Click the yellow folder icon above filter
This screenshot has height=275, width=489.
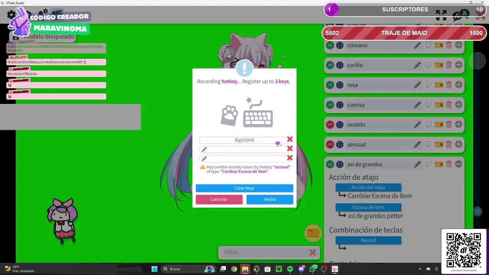(313, 233)
